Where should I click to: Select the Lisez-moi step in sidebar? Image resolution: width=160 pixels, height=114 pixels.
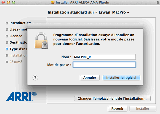[x=18, y=29]
